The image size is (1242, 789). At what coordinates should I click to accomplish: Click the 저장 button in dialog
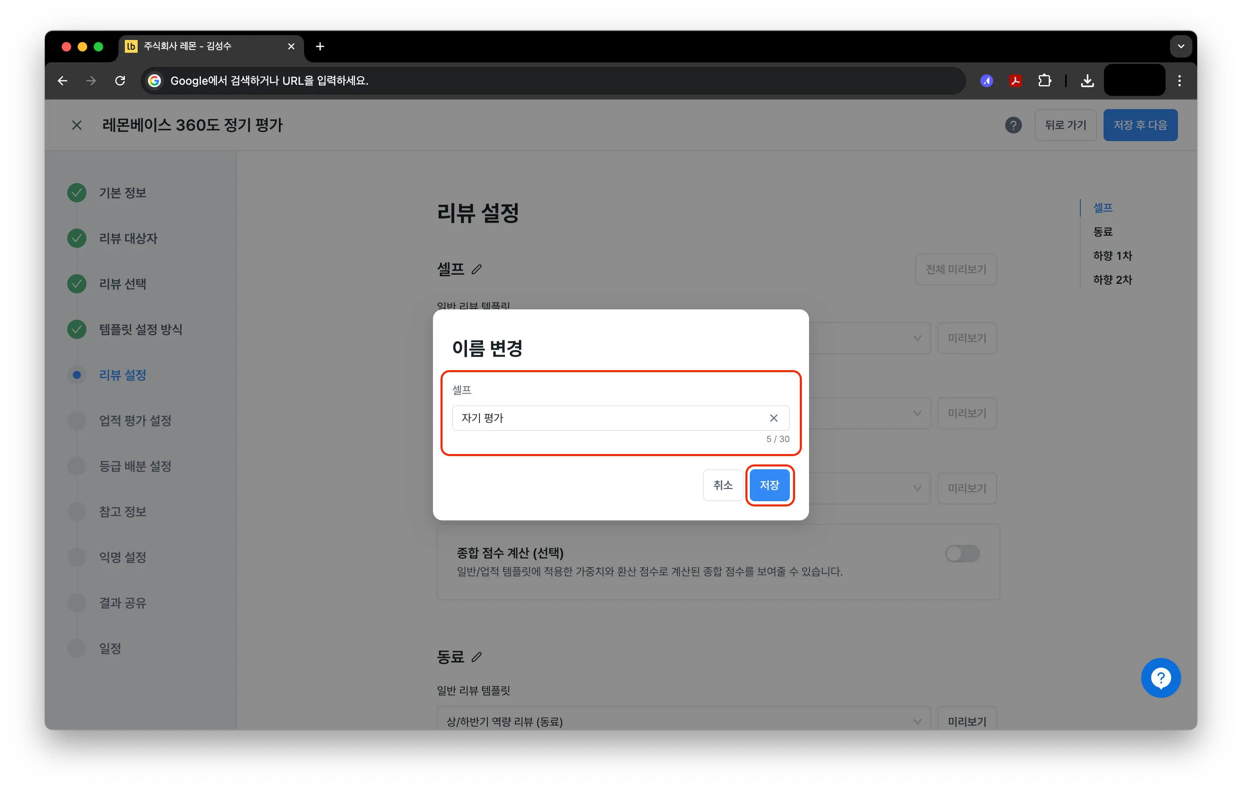click(x=769, y=485)
